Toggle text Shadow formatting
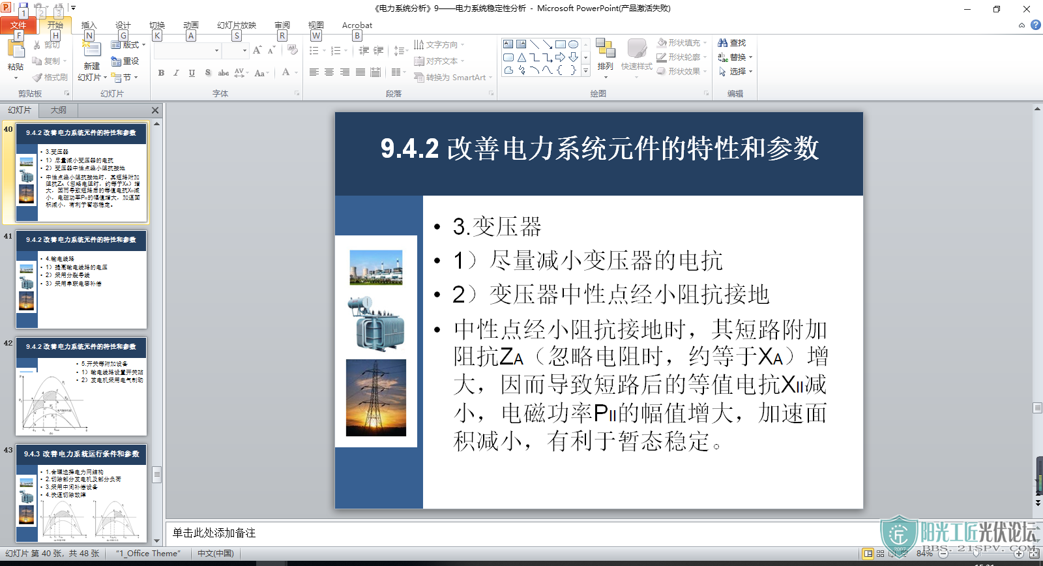Image resolution: width=1043 pixels, height=566 pixels. [207, 72]
